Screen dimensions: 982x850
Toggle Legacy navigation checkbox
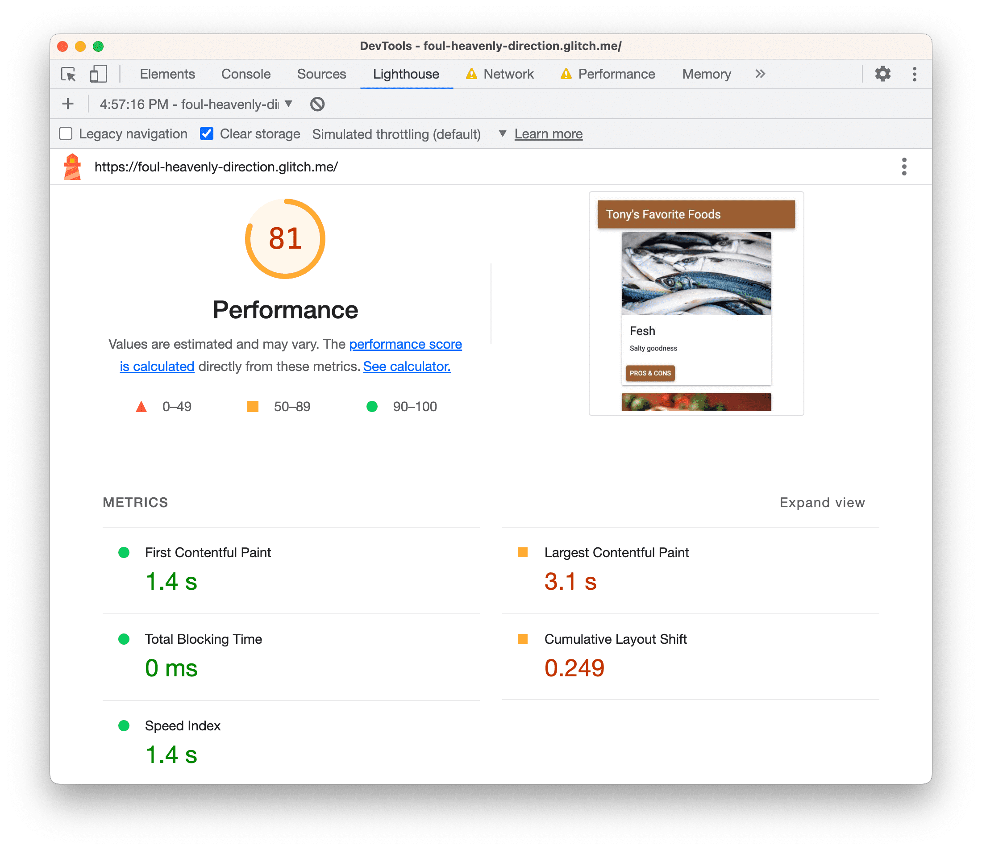point(67,133)
